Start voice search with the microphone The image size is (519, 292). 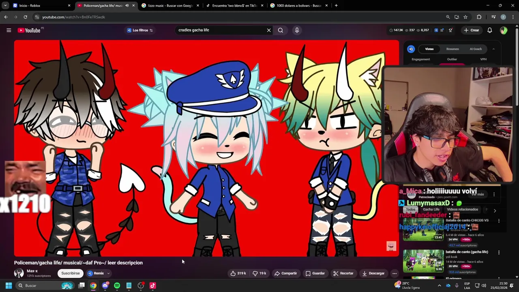point(297,30)
